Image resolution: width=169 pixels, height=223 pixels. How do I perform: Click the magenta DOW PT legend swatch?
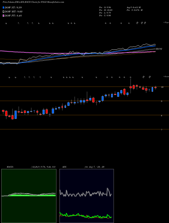pos(4,16)
